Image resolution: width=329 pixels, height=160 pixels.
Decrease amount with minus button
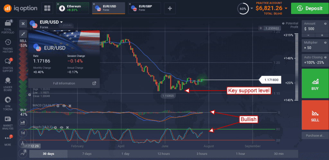[308, 35]
